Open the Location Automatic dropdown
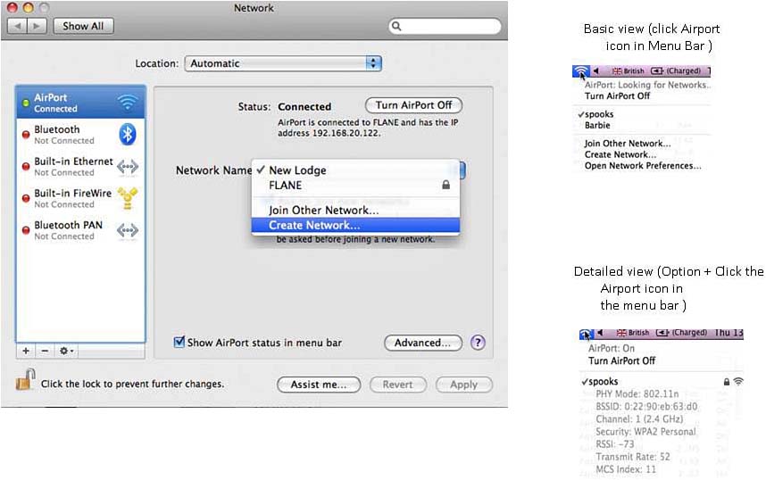This screenshot has height=480, width=766. (283, 63)
